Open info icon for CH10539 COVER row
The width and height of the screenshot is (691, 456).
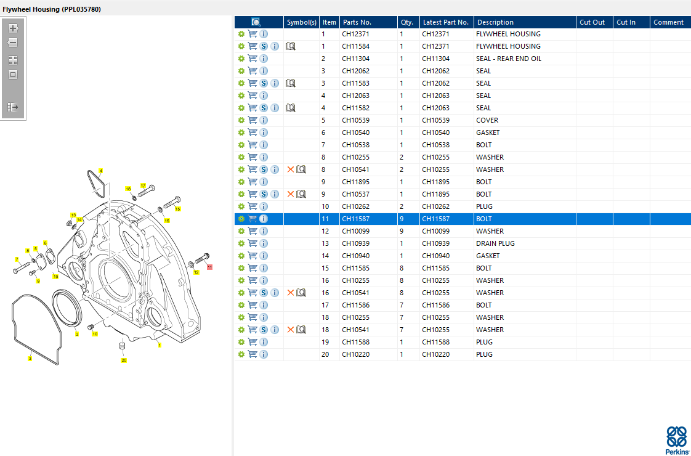[264, 120]
